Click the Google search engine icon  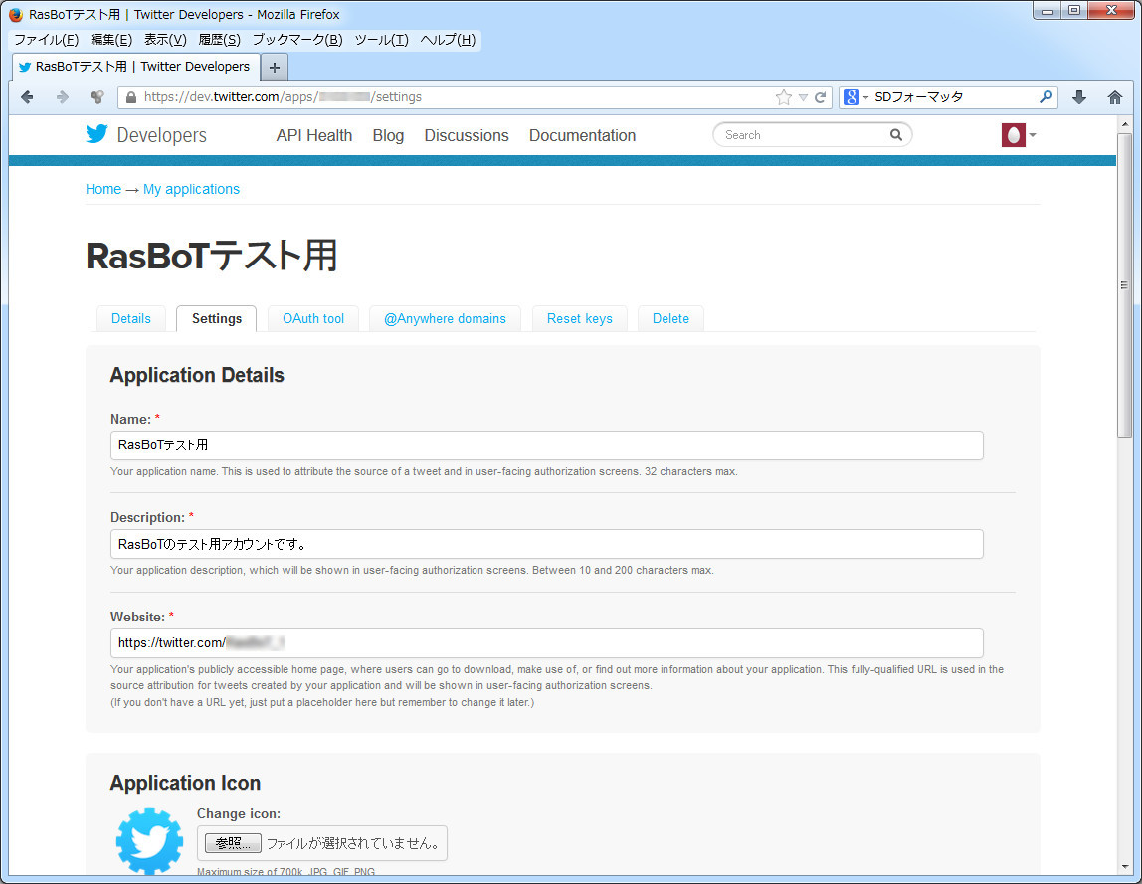coord(851,96)
